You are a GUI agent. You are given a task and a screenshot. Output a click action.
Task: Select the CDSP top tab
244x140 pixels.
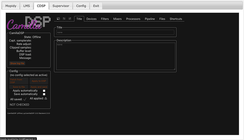click(41, 6)
